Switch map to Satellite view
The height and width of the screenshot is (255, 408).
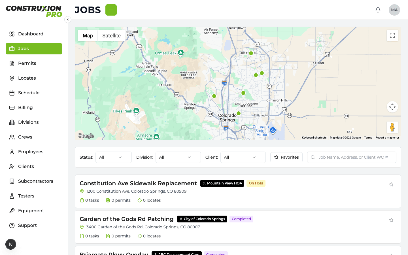click(x=111, y=36)
